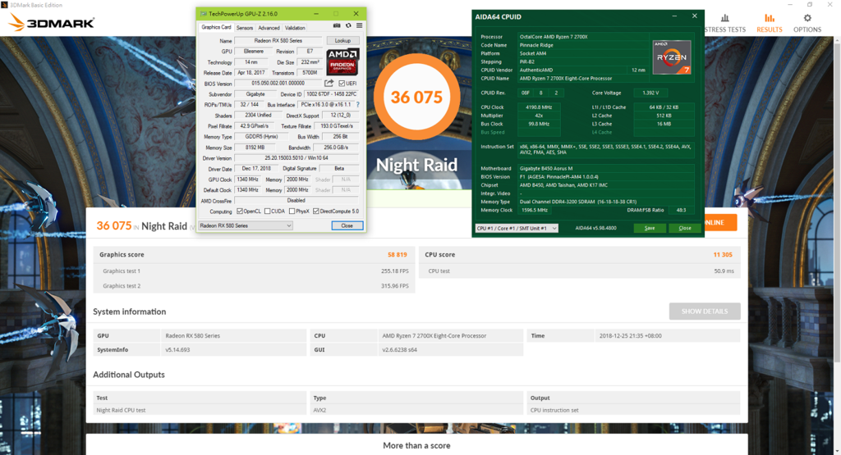Click the BIOS Version field in GPU-Z
This screenshot has width=841, height=455.
point(278,84)
